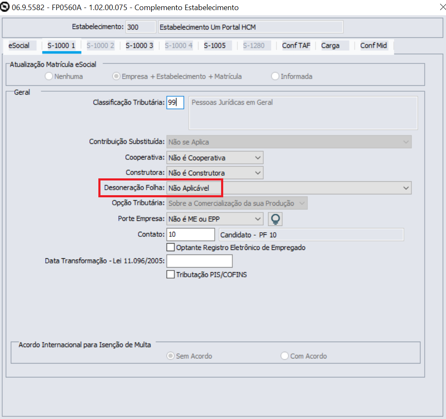Image resolution: width=446 pixels, height=419 pixels.
Task: Click the Atualização Matrícula eSocial group heading
Action: 53,65
